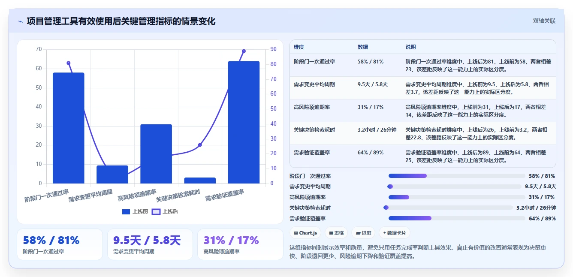
Task: Click table cell 31% / 17%
Action: (x=370, y=107)
